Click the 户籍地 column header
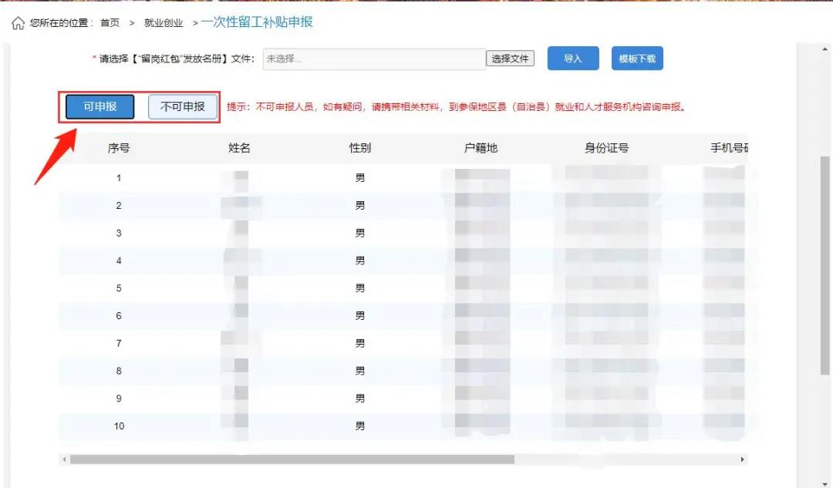 click(x=481, y=147)
